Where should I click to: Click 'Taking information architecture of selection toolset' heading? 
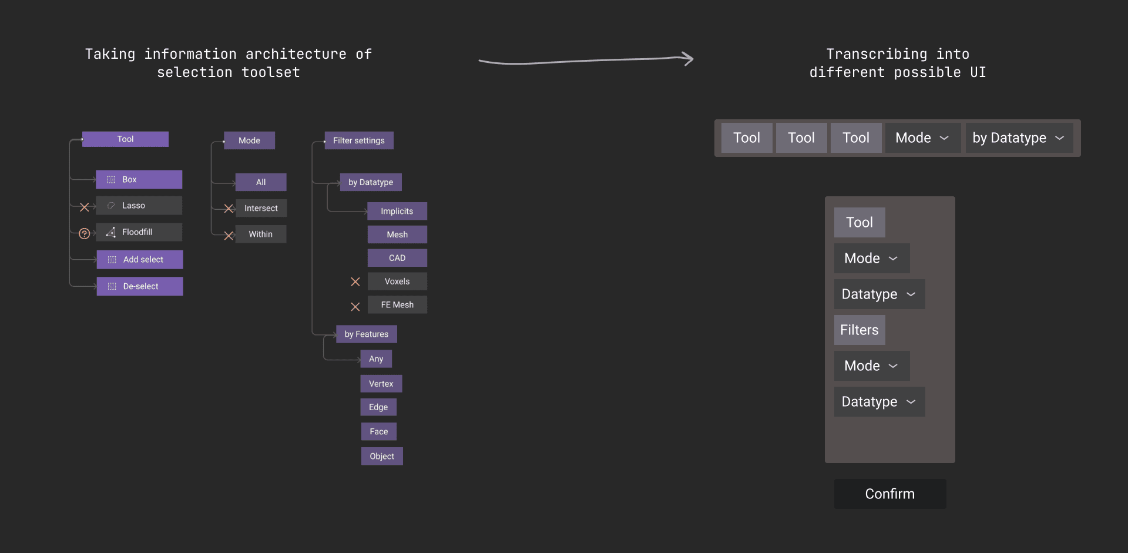pyautogui.click(x=229, y=63)
